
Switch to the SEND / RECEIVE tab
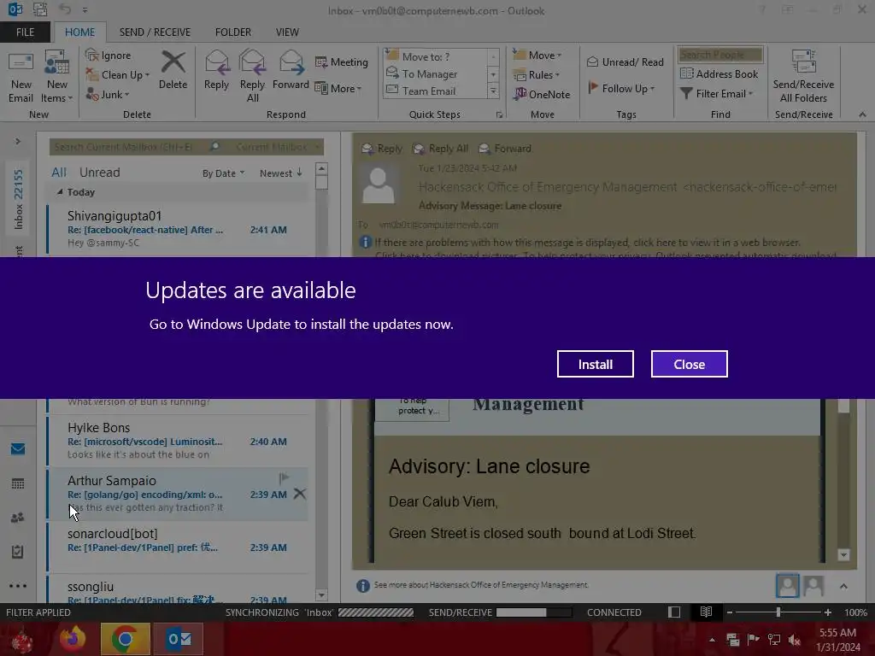coord(155,32)
